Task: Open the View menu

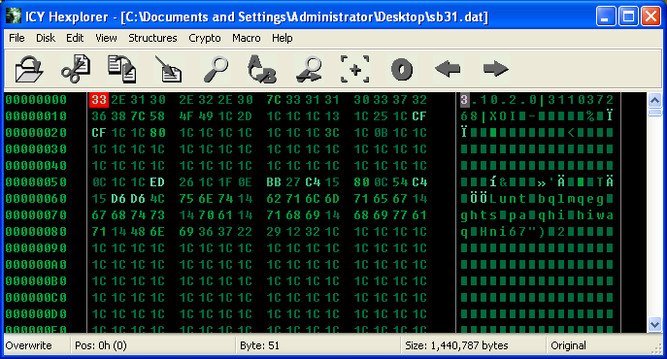Action: click(106, 38)
